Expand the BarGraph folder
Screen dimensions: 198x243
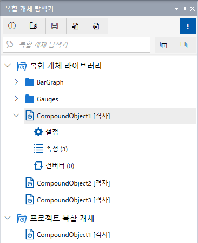click(x=16, y=82)
